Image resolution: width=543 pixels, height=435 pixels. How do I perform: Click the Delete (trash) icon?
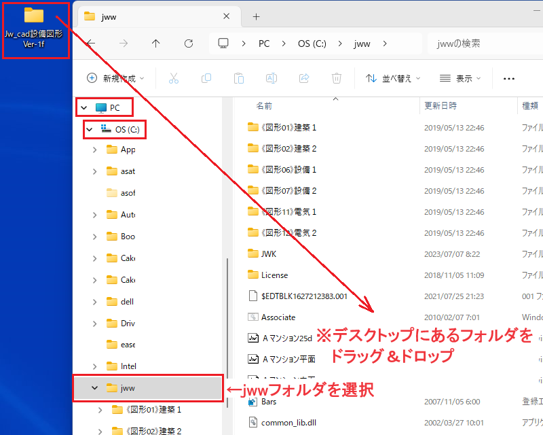click(x=336, y=78)
